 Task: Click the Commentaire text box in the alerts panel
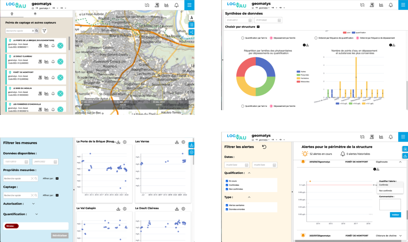tap(390, 204)
